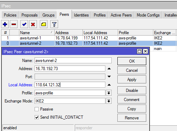This screenshot has height=131, width=177.
Task: Select the aws-tunnel-1 row
Action: (89, 38)
